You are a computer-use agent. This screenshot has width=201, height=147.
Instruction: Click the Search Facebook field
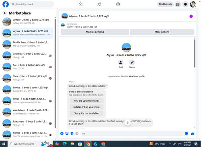tap(32, 4)
